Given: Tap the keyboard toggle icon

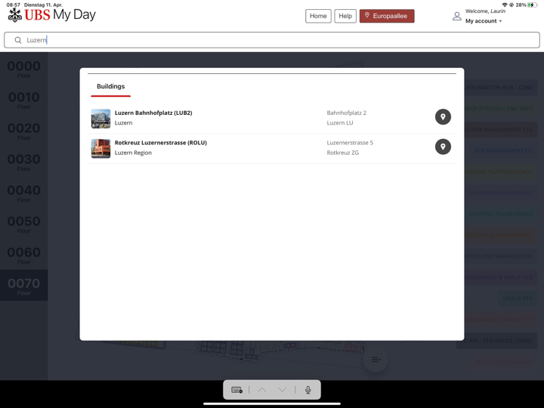Looking at the screenshot, I should [236, 390].
